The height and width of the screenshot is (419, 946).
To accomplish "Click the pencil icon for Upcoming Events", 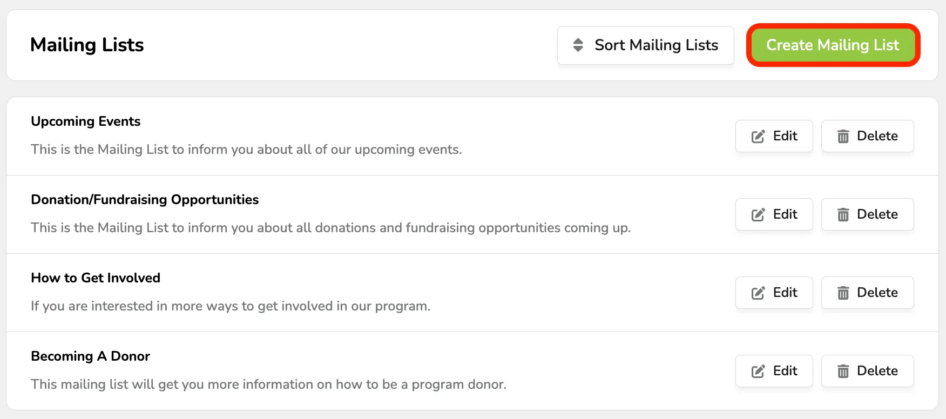I will click(758, 137).
